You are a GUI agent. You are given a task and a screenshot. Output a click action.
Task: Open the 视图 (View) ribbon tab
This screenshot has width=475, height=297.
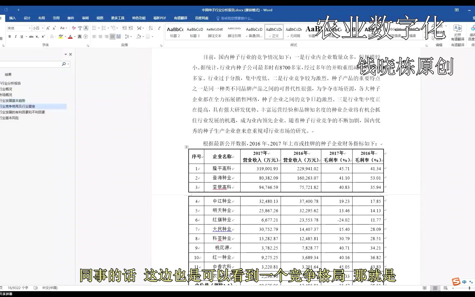click(x=100, y=18)
